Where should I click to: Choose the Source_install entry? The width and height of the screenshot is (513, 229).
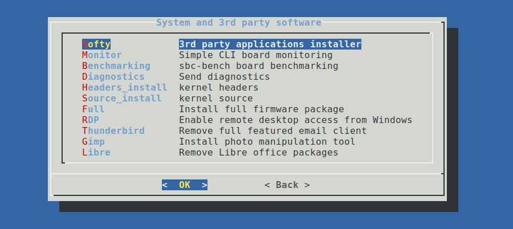pyautogui.click(x=122, y=99)
